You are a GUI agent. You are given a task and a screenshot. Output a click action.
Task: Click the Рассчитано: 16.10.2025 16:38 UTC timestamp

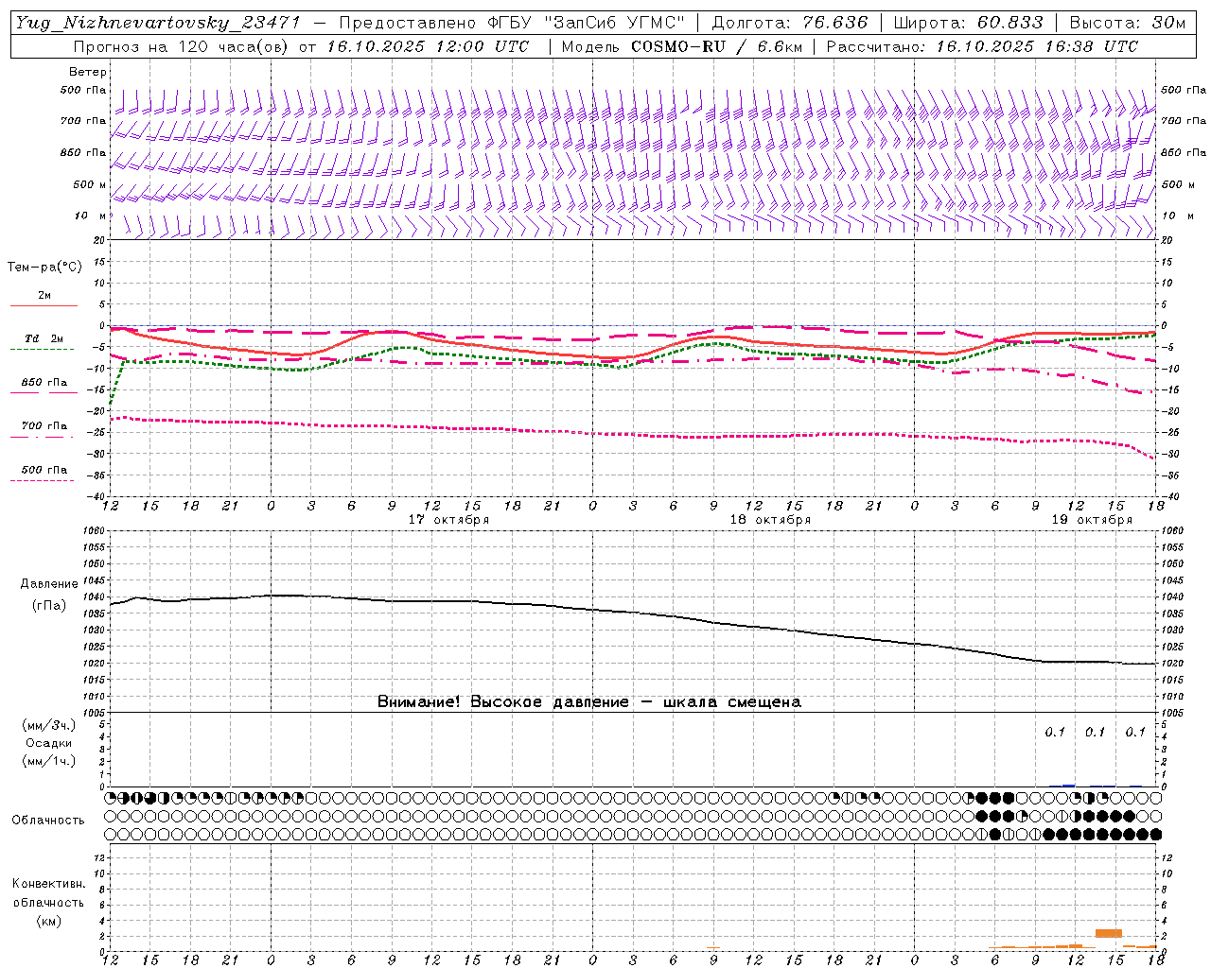pos(982,46)
